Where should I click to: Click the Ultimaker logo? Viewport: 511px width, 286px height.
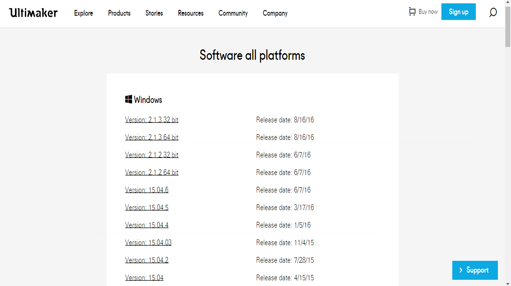tap(33, 13)
